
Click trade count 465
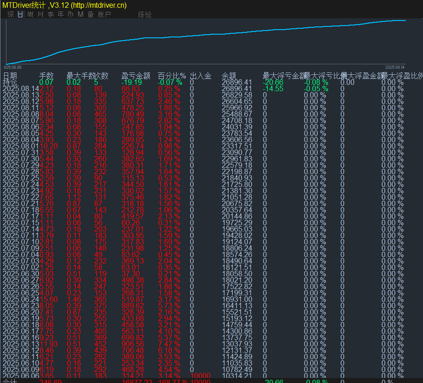100,114
